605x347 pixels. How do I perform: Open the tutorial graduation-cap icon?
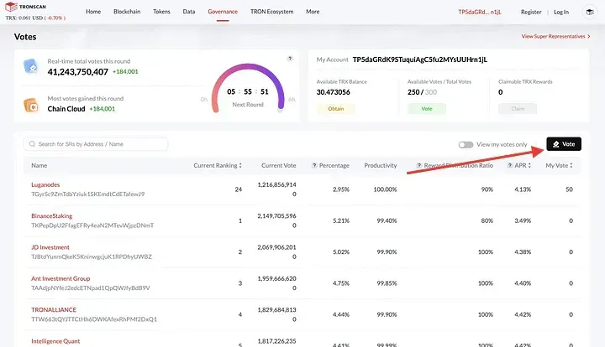(x=590, y=12)
